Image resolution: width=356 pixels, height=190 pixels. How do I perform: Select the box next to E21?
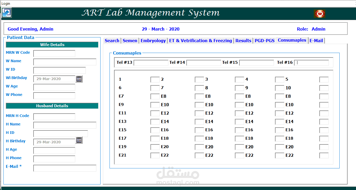coord(155,155)
